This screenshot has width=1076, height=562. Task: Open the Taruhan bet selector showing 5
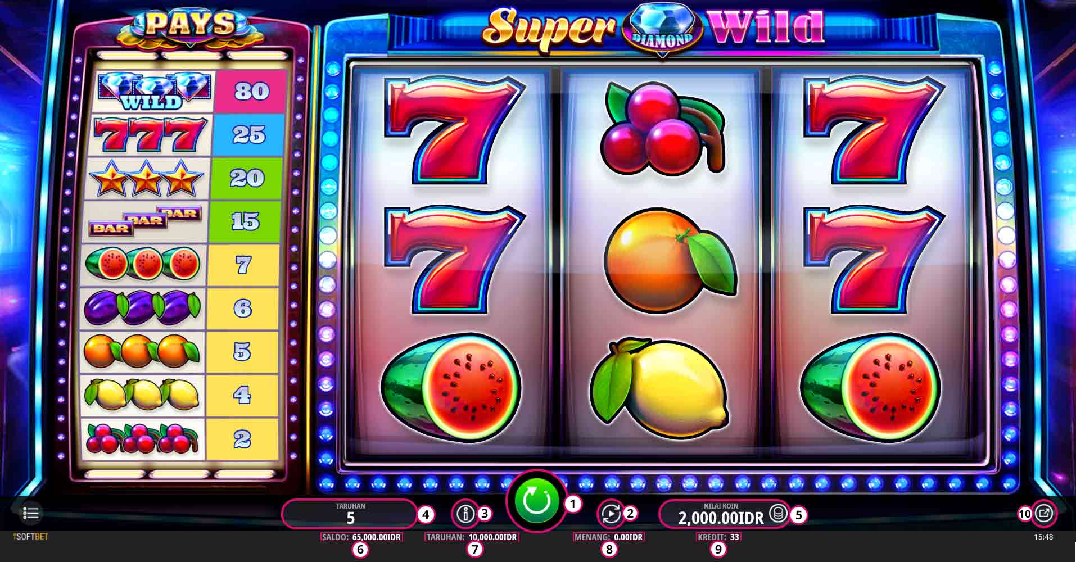[350, 514]
